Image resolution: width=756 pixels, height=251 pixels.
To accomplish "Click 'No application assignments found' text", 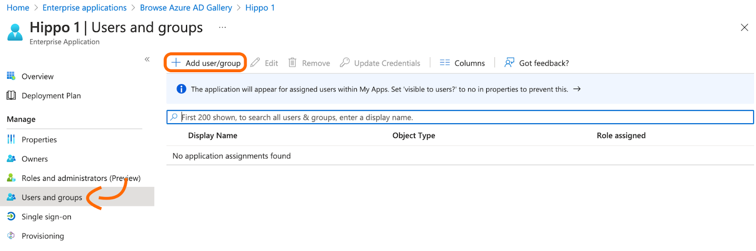I will pos(232,156).
